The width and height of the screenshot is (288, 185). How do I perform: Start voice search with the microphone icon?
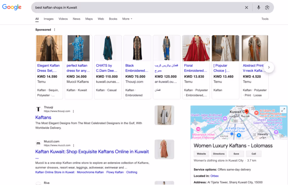pos(258,8)
